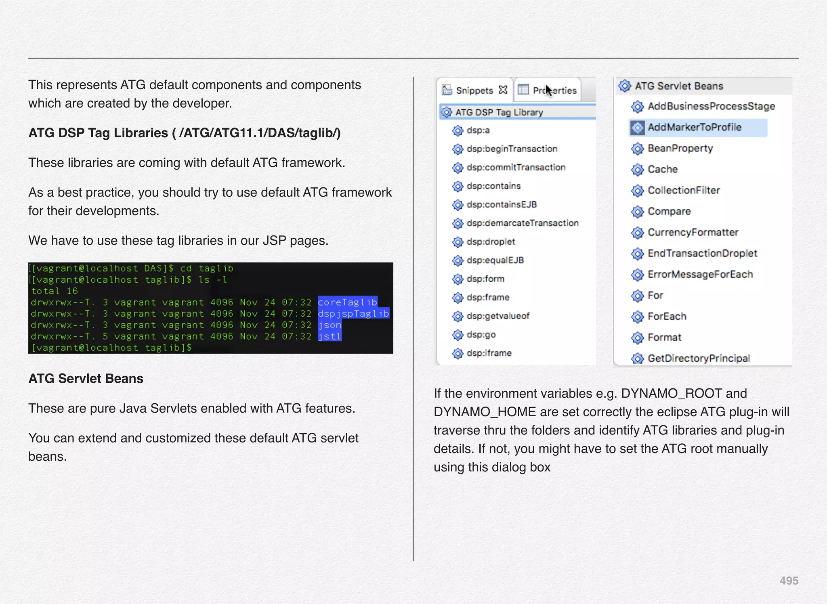Select the dsp:go entry

(481, 335)
